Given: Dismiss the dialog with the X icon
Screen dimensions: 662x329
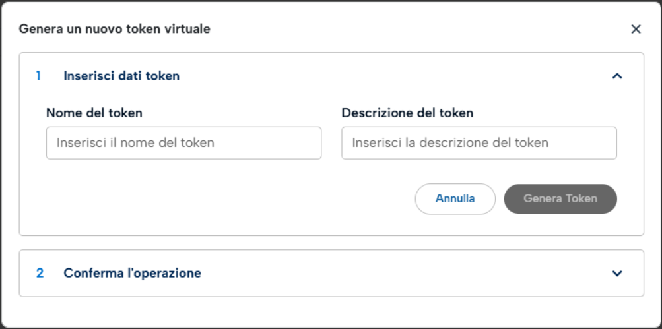Looking at the screenshot, I should click(x=636, y=29).
